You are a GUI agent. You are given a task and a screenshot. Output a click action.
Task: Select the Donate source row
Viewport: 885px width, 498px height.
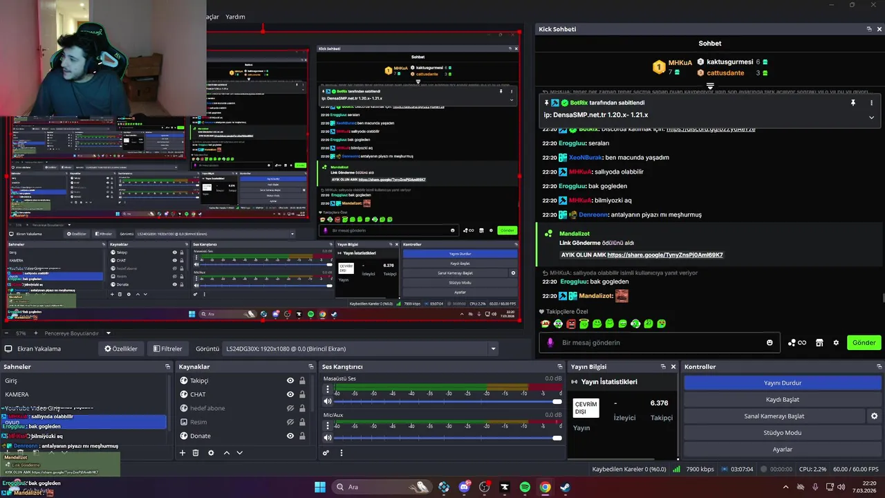[242, 436]
